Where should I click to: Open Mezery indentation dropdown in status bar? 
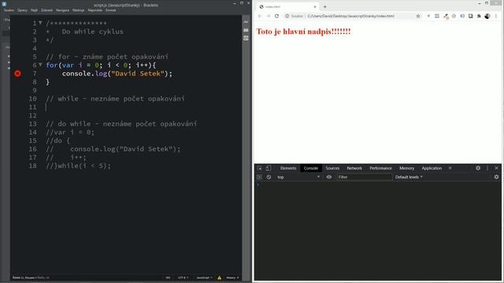232,277
